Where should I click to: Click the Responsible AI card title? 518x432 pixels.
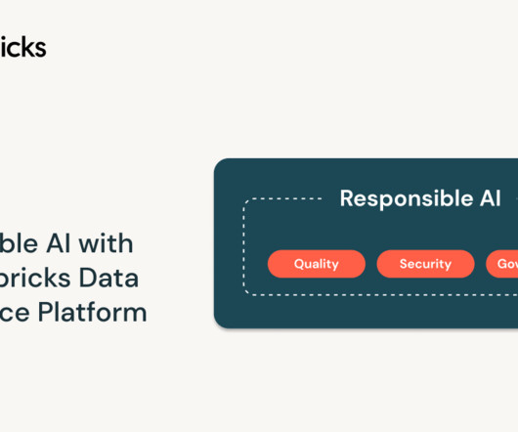click(420, 198)
